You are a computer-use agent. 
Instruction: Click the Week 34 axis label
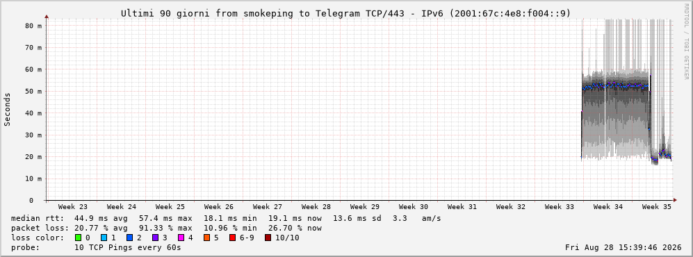coord(608,207)
